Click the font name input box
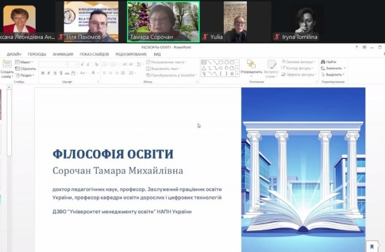 (53, 64)
